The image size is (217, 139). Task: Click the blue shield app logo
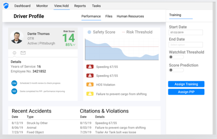[6, 6]
